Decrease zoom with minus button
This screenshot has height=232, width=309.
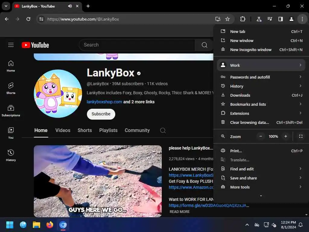point(260,136)
